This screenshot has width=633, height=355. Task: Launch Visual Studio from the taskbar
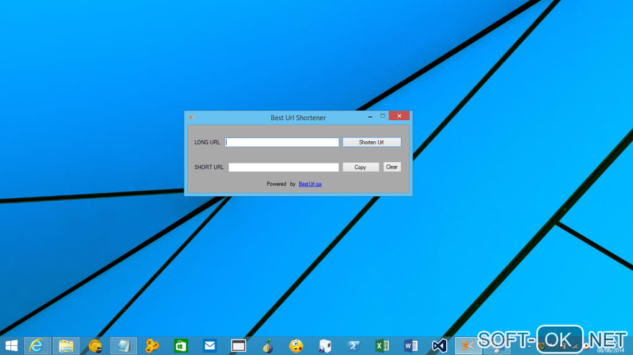coord(439,346)
